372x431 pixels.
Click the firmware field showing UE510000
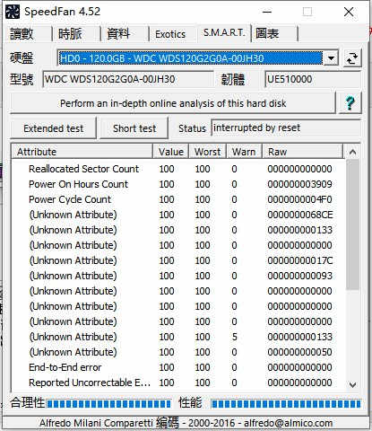(x=313, y=79)
